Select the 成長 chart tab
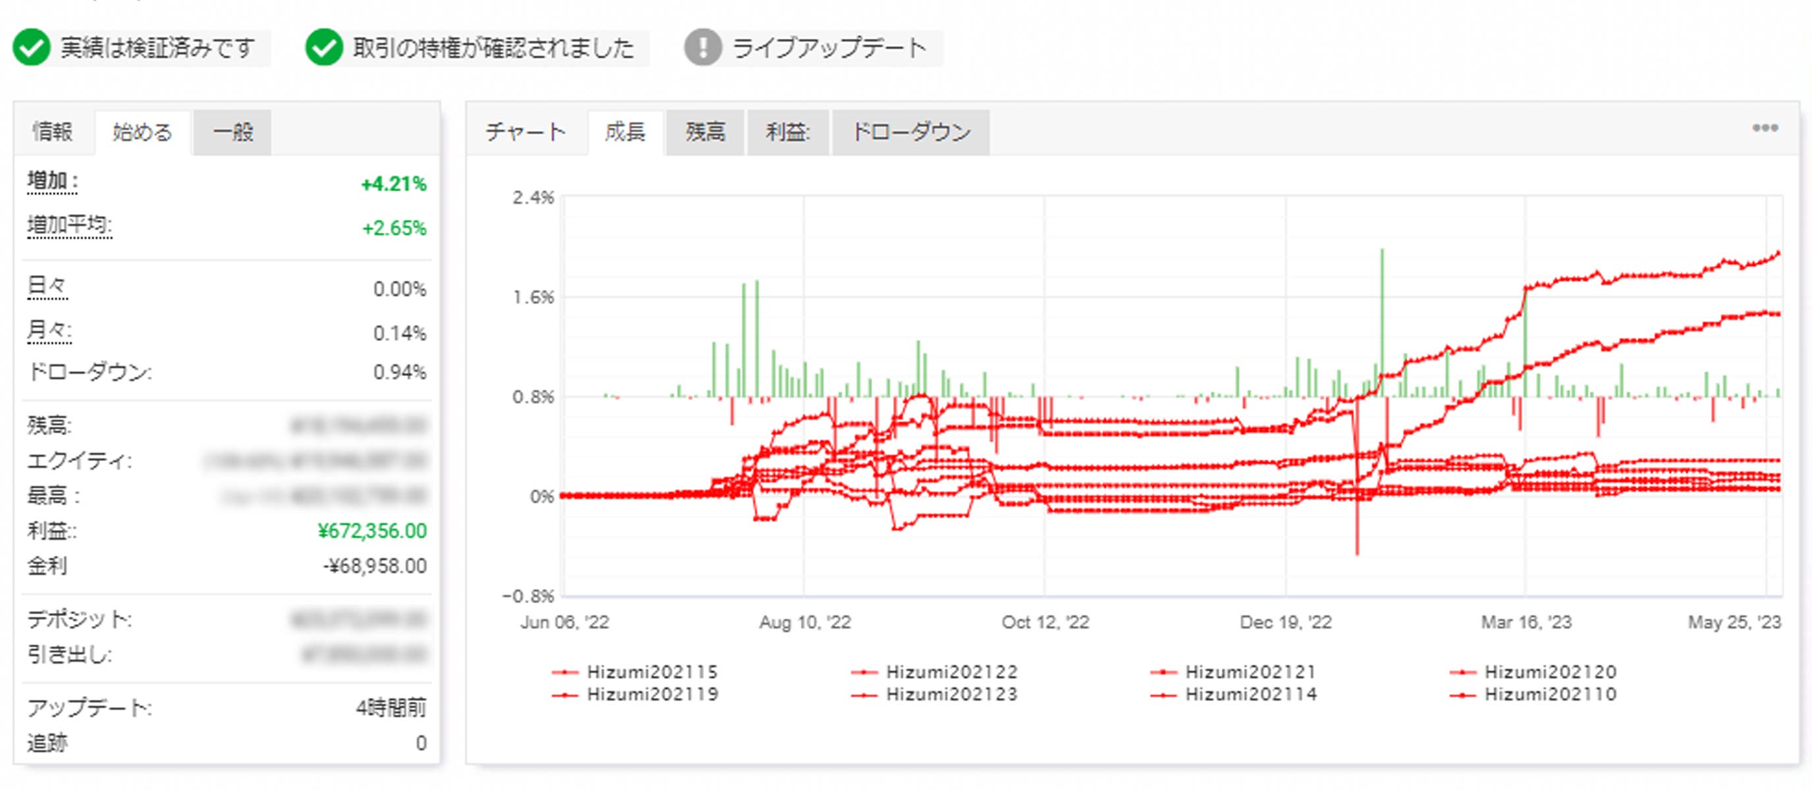Image resolution: width=1812 pixels, height=790 pixels. pos(624,132)
